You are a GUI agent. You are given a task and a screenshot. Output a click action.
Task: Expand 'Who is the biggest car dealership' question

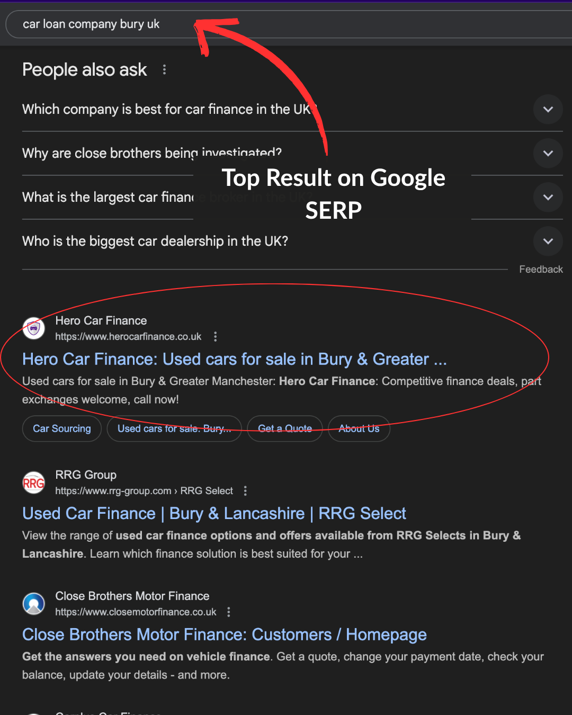click(x=548, y=241)
